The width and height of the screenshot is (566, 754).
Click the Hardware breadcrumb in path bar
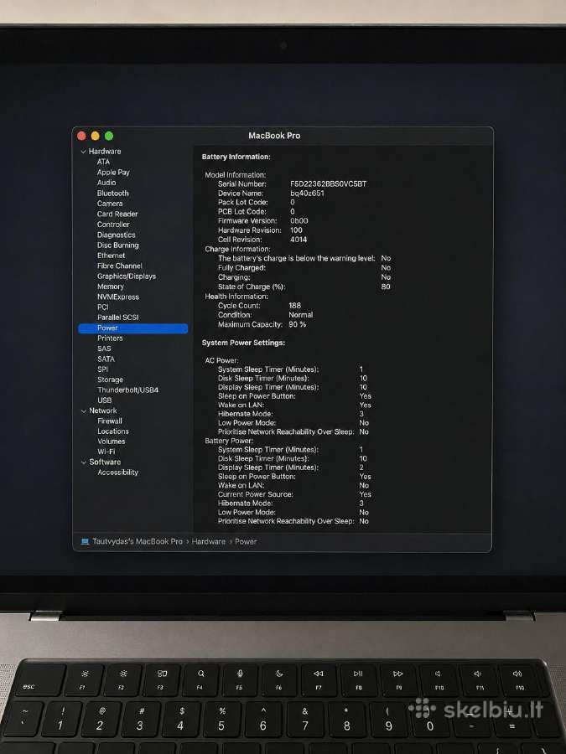coord(209,541)
